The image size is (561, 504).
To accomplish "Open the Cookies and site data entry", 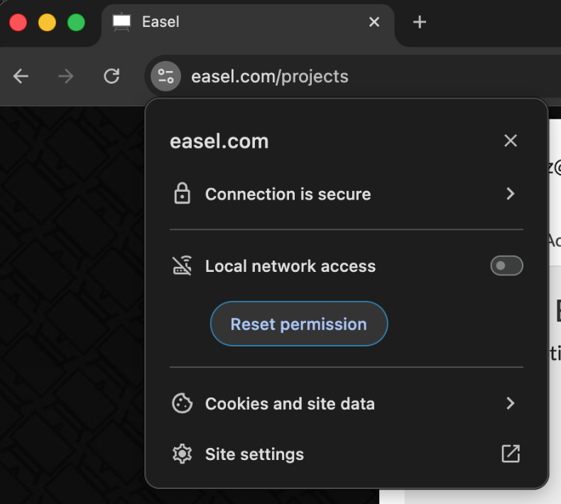I will click(347, 403).
